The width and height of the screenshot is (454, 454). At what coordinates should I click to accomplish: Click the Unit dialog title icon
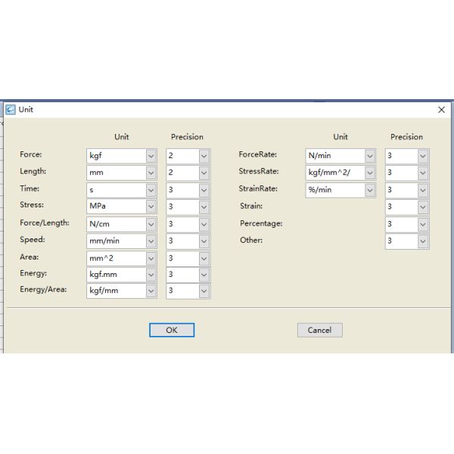11,110
